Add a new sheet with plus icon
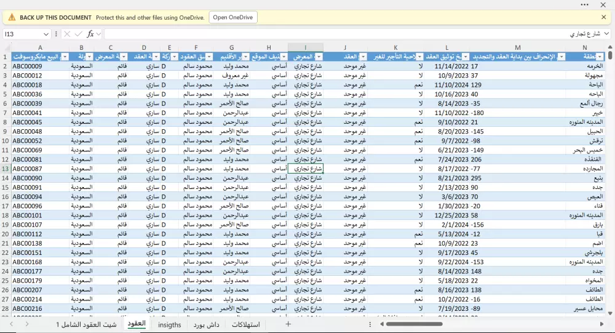Viewport: 615px width, 333px height. [x=288, y=324]
